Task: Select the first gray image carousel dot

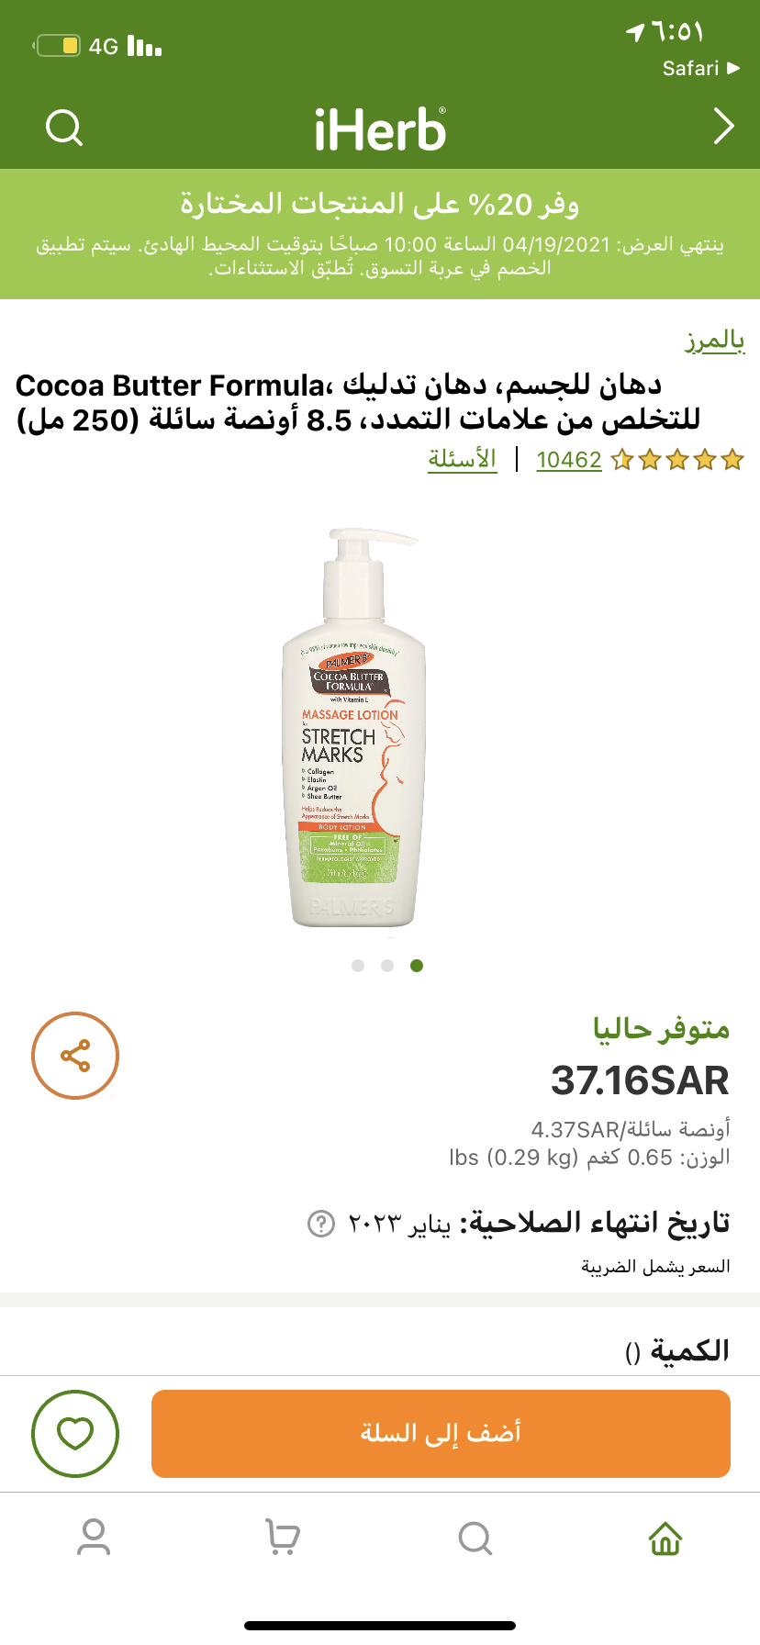Action: click(358, 966)
